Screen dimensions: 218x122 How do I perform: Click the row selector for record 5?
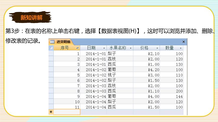point(51,75)
